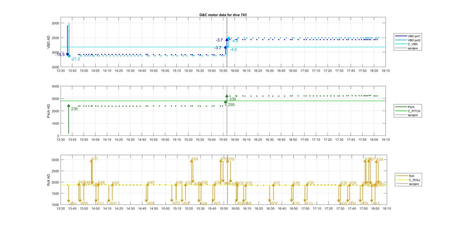The image size is (466, 230).
Task: Click the 17:00 tick under the Roll plot
Action: pos(305,208)
